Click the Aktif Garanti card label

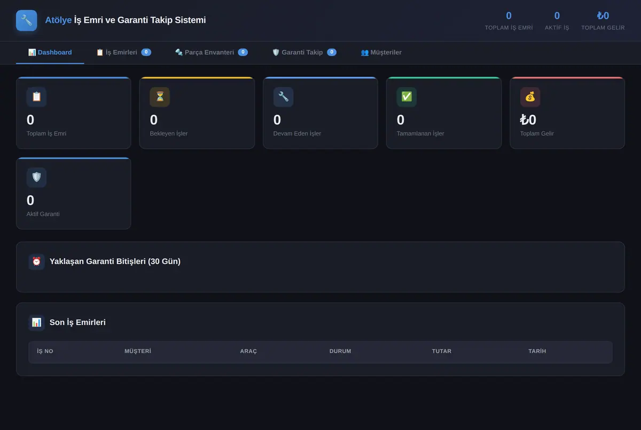(x=43, y=214)
